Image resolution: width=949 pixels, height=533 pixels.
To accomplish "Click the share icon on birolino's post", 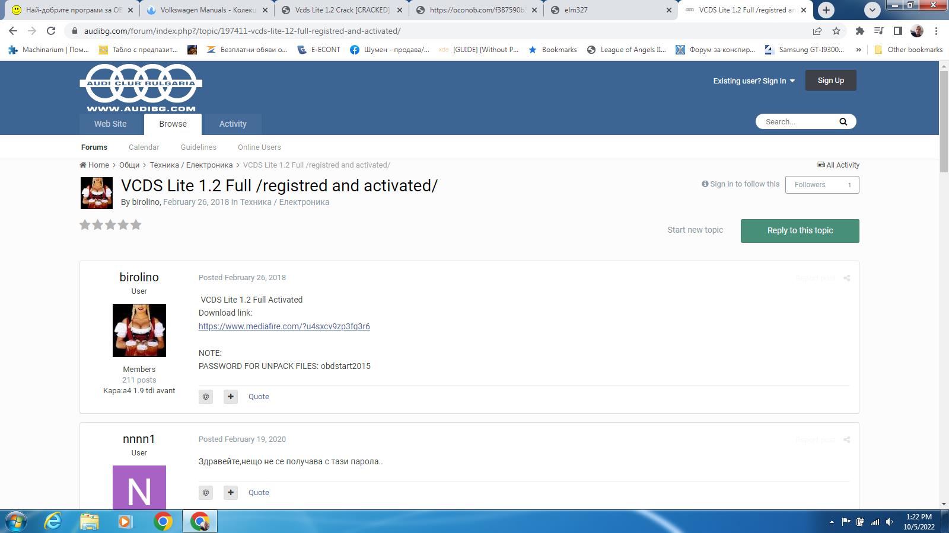I will point(846,278).
